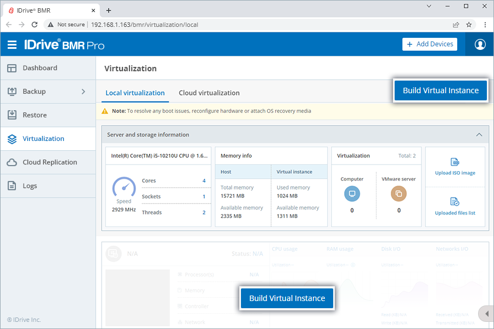The width and height of the screenshot is (494, 329).
Task: Select the Dashboard icon in the sidebar
Action: (x=12, y=67)
